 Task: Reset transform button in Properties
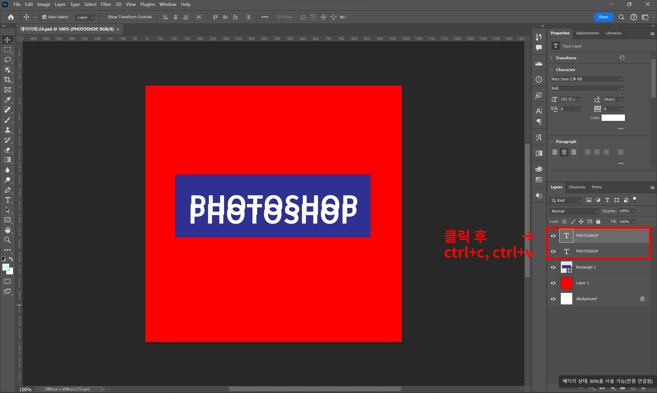pyautogui.click(x=622, y=57)
